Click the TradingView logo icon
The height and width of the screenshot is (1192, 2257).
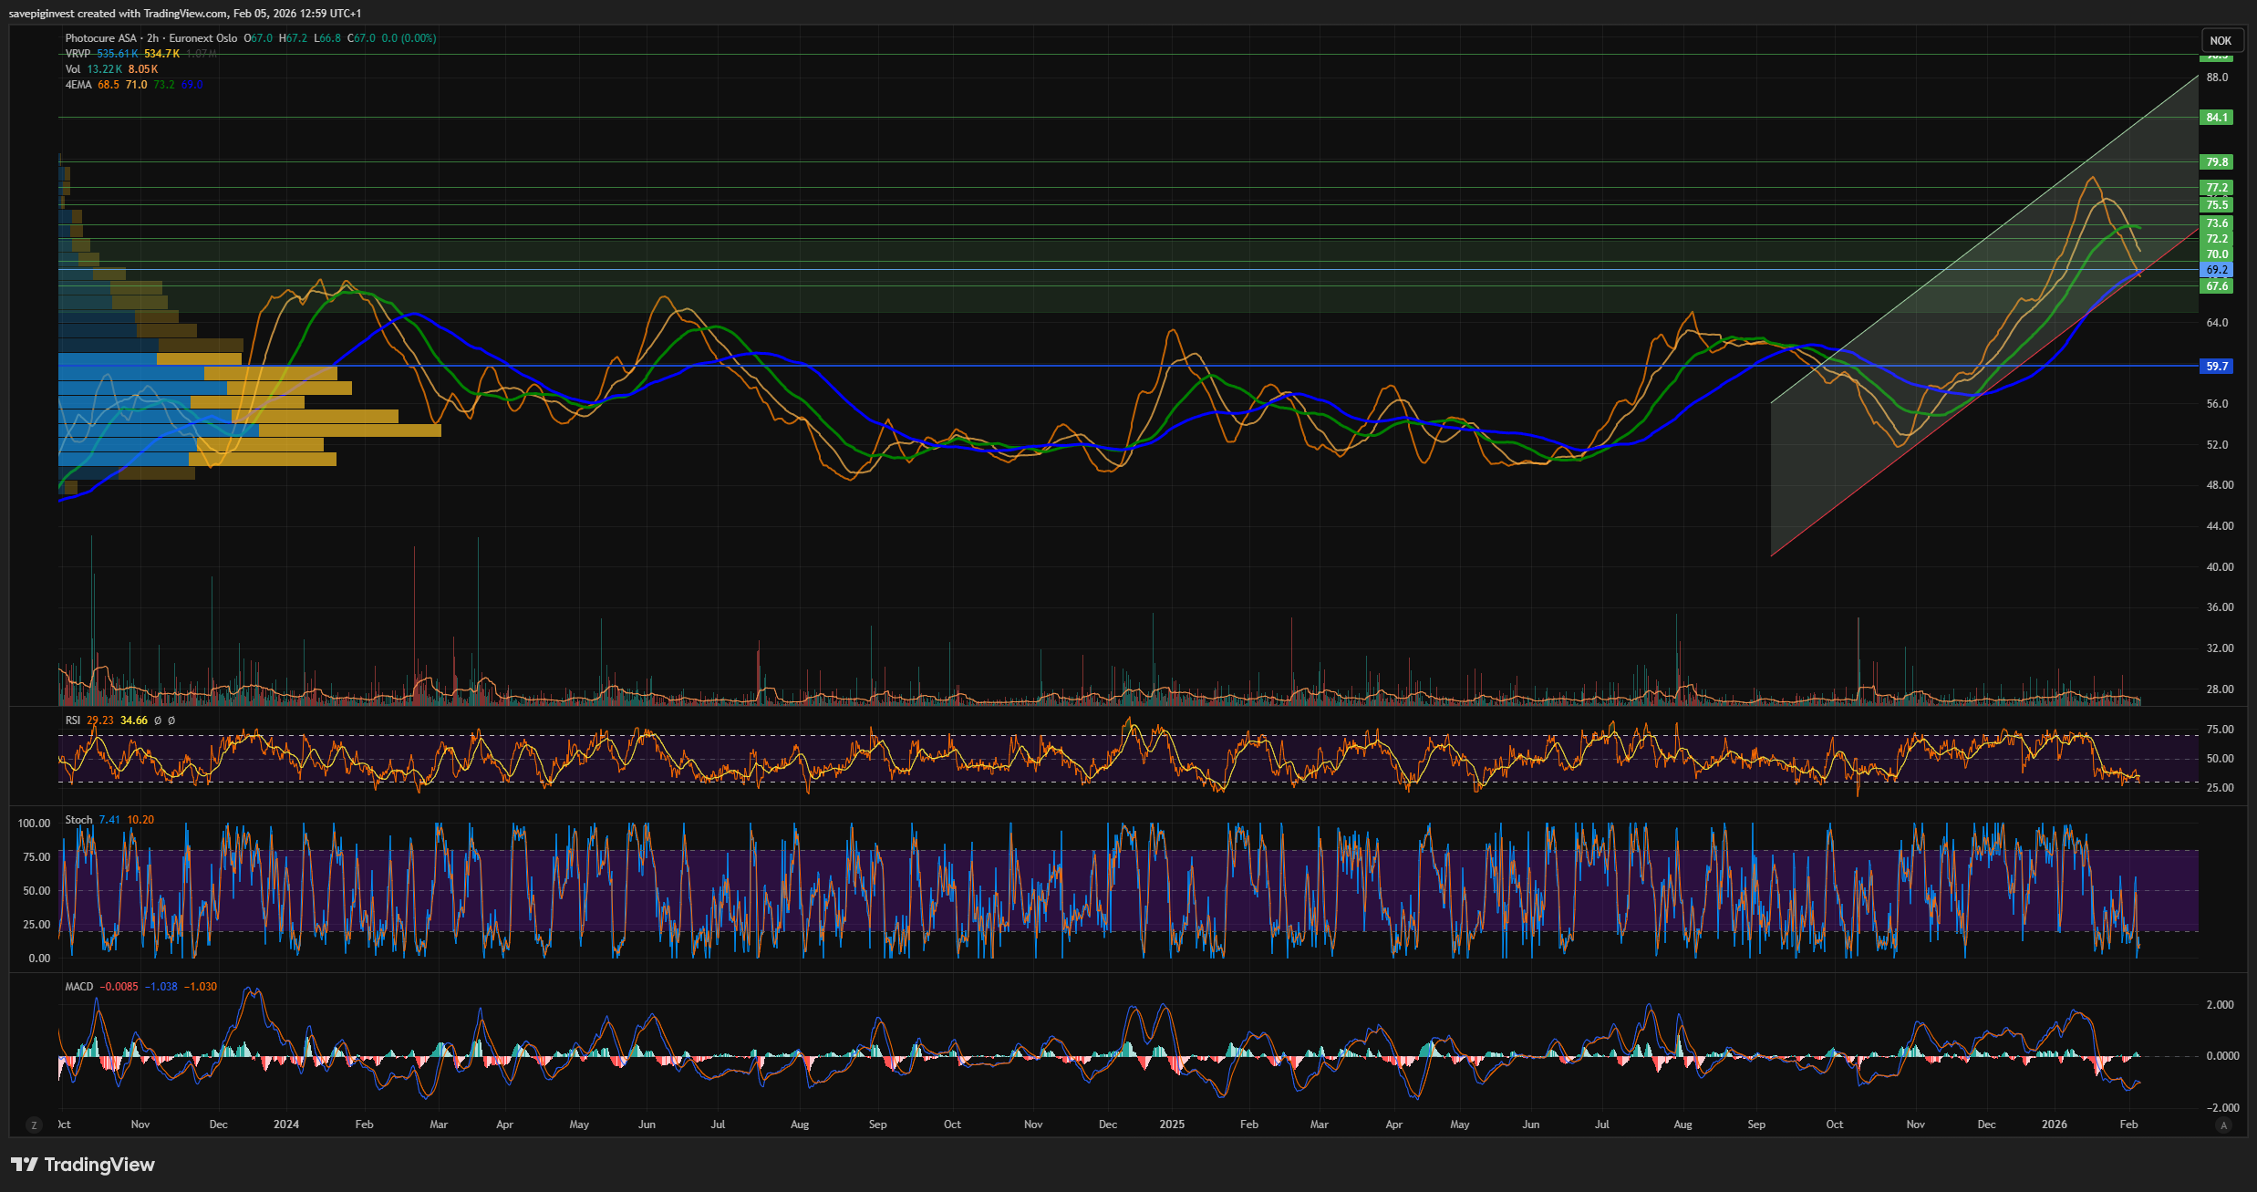tap(25, 1165)
